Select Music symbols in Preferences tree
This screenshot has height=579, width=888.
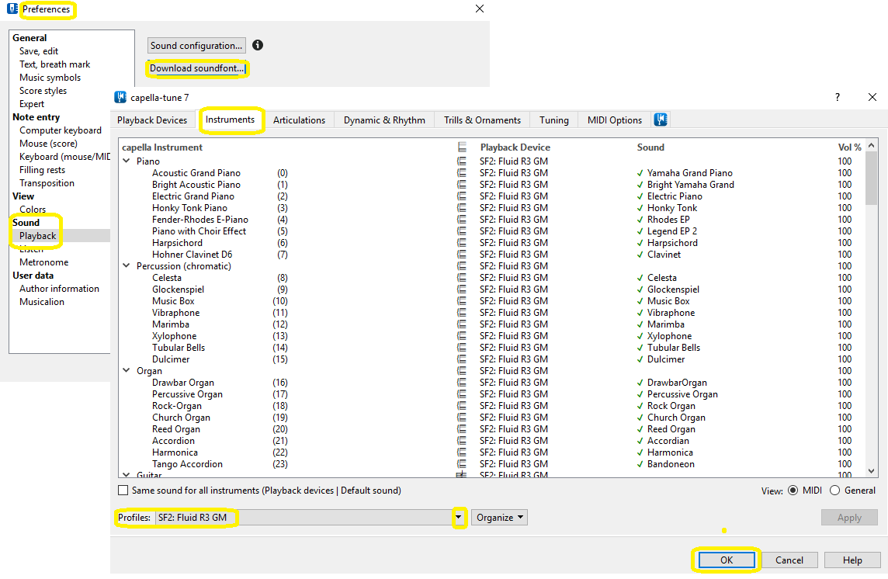point(50,78)
